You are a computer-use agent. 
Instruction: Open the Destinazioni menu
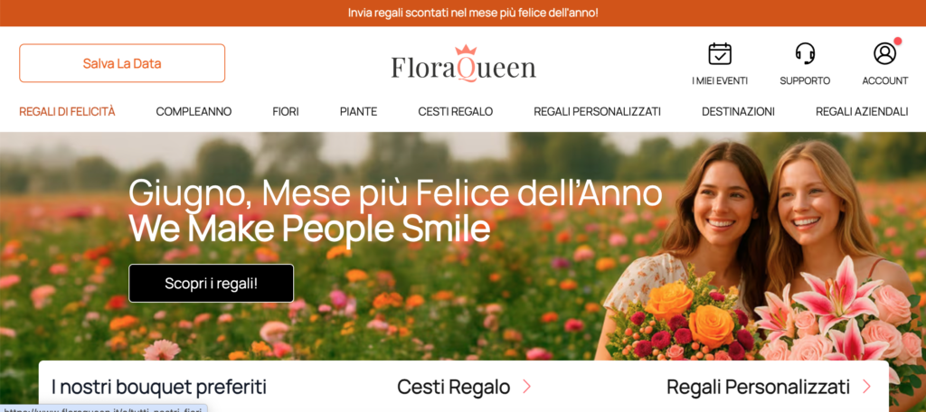coord(738,111)
